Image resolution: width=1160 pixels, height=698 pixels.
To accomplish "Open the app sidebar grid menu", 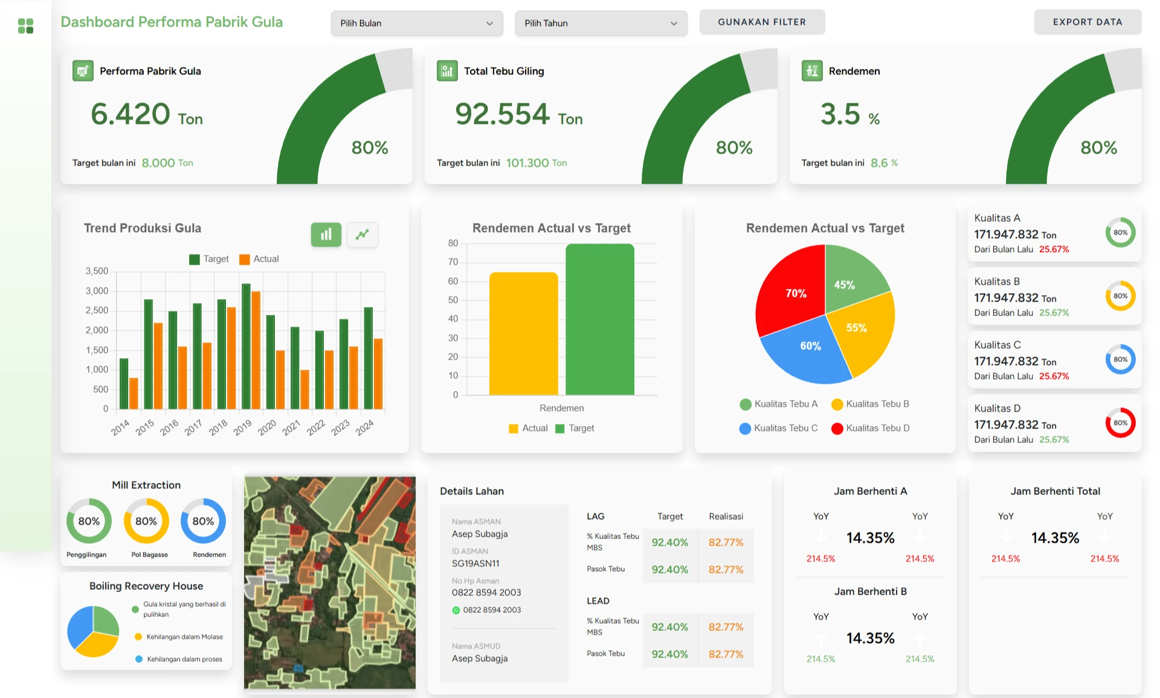I will tap(25, 25).
